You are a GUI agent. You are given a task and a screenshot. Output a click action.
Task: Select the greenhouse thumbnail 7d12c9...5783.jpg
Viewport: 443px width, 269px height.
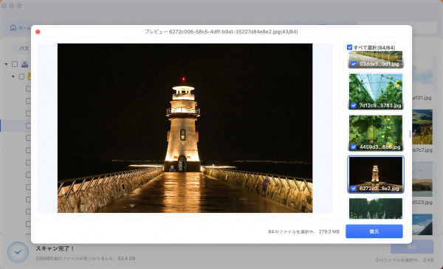click(x=376, y=91)
